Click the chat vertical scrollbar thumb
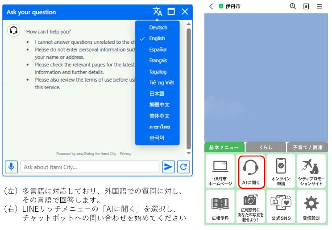 [189, 89]
